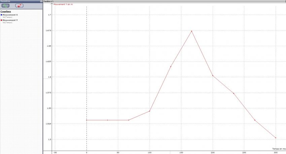Collapse the Paramètres panel with the arrow icon

pyautogui.click(x=41, y=1)
